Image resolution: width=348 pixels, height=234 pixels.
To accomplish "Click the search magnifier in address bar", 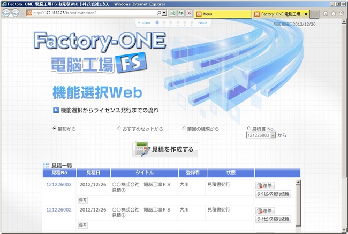I will [158, 13].
